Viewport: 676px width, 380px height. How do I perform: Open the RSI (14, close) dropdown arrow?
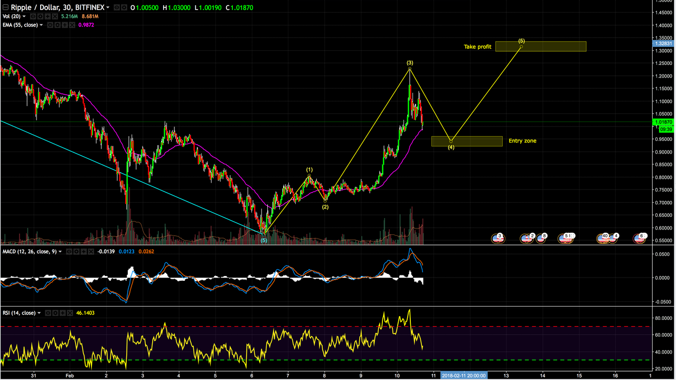point(39,313)
